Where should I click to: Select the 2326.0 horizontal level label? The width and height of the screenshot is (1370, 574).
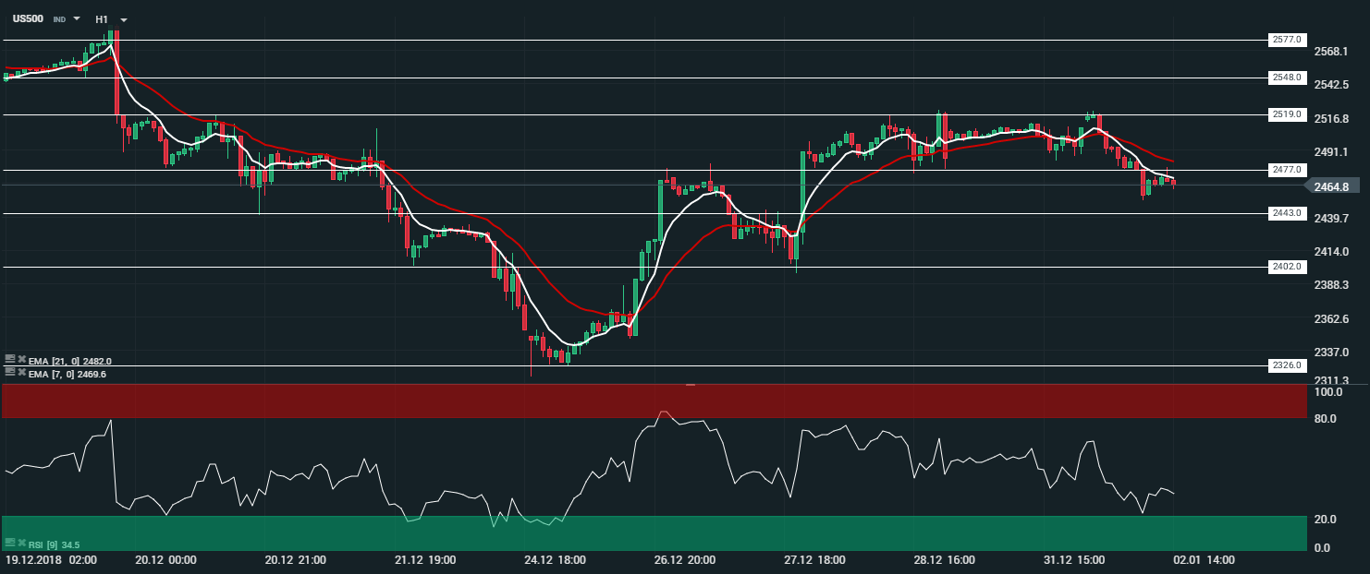1286,365
